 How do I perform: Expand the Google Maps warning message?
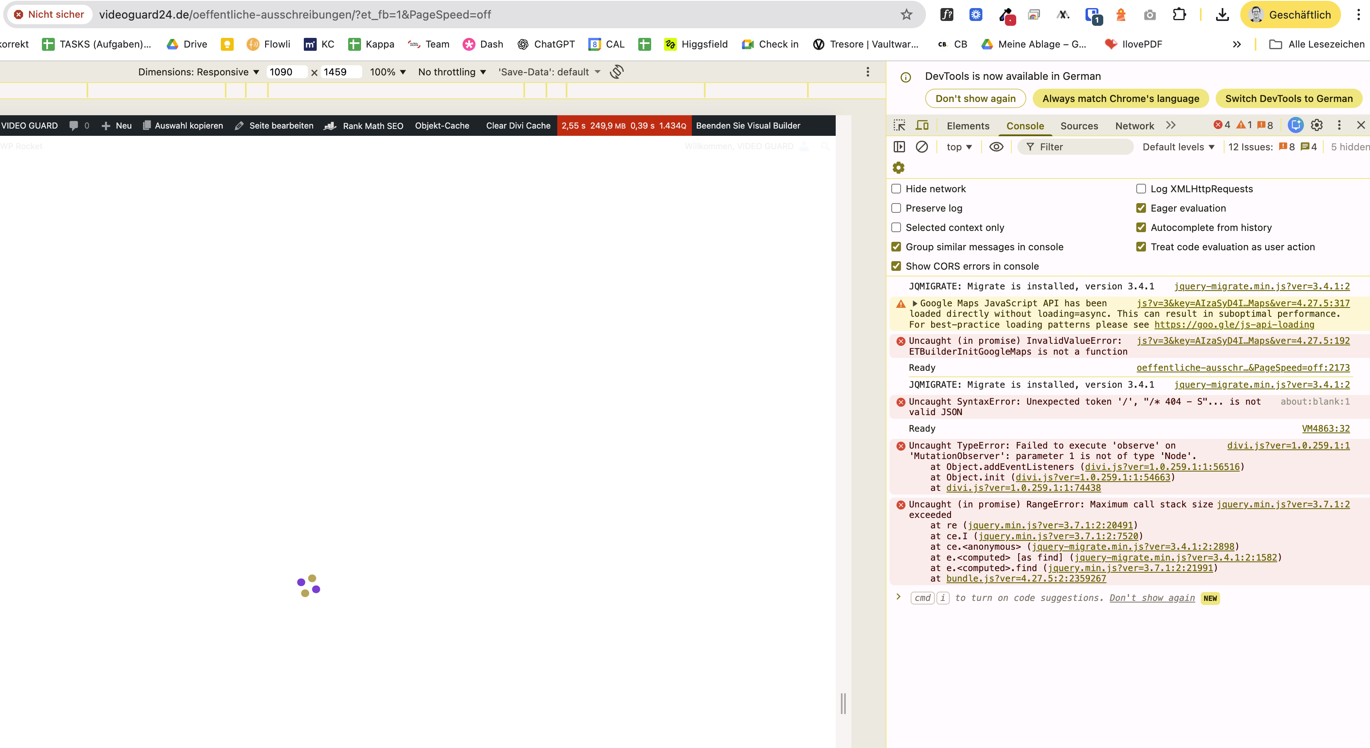point(915,303)
